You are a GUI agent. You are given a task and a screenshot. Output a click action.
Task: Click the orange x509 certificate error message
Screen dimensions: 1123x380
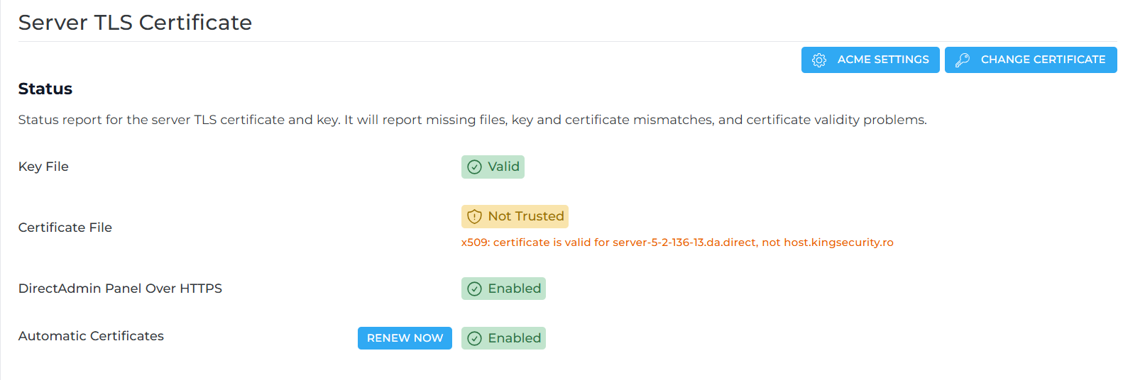[x=676, y=242]
